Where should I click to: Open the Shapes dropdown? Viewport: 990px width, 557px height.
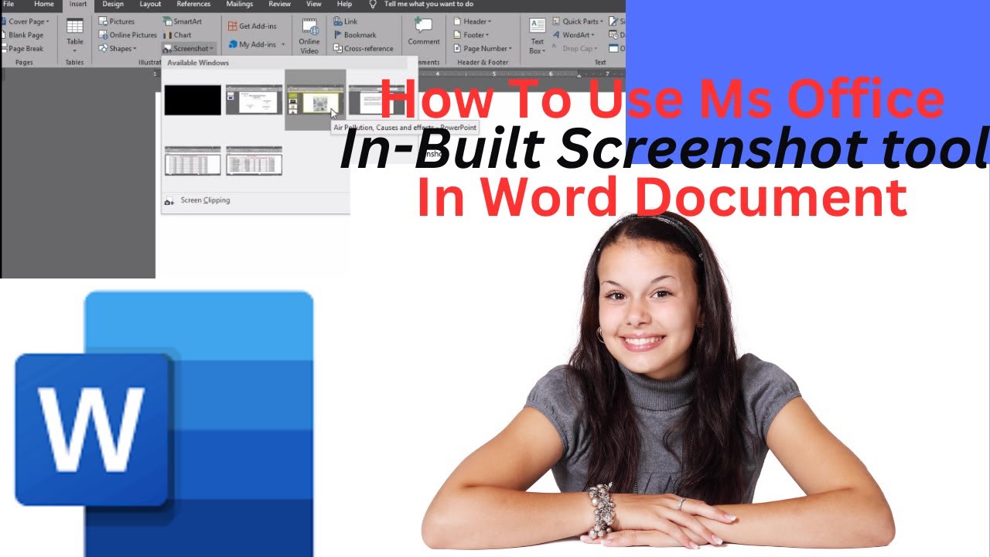pyautogui.click(x=118, y=48)
